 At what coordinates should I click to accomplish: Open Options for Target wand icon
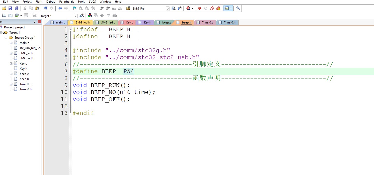coord(82,15)
